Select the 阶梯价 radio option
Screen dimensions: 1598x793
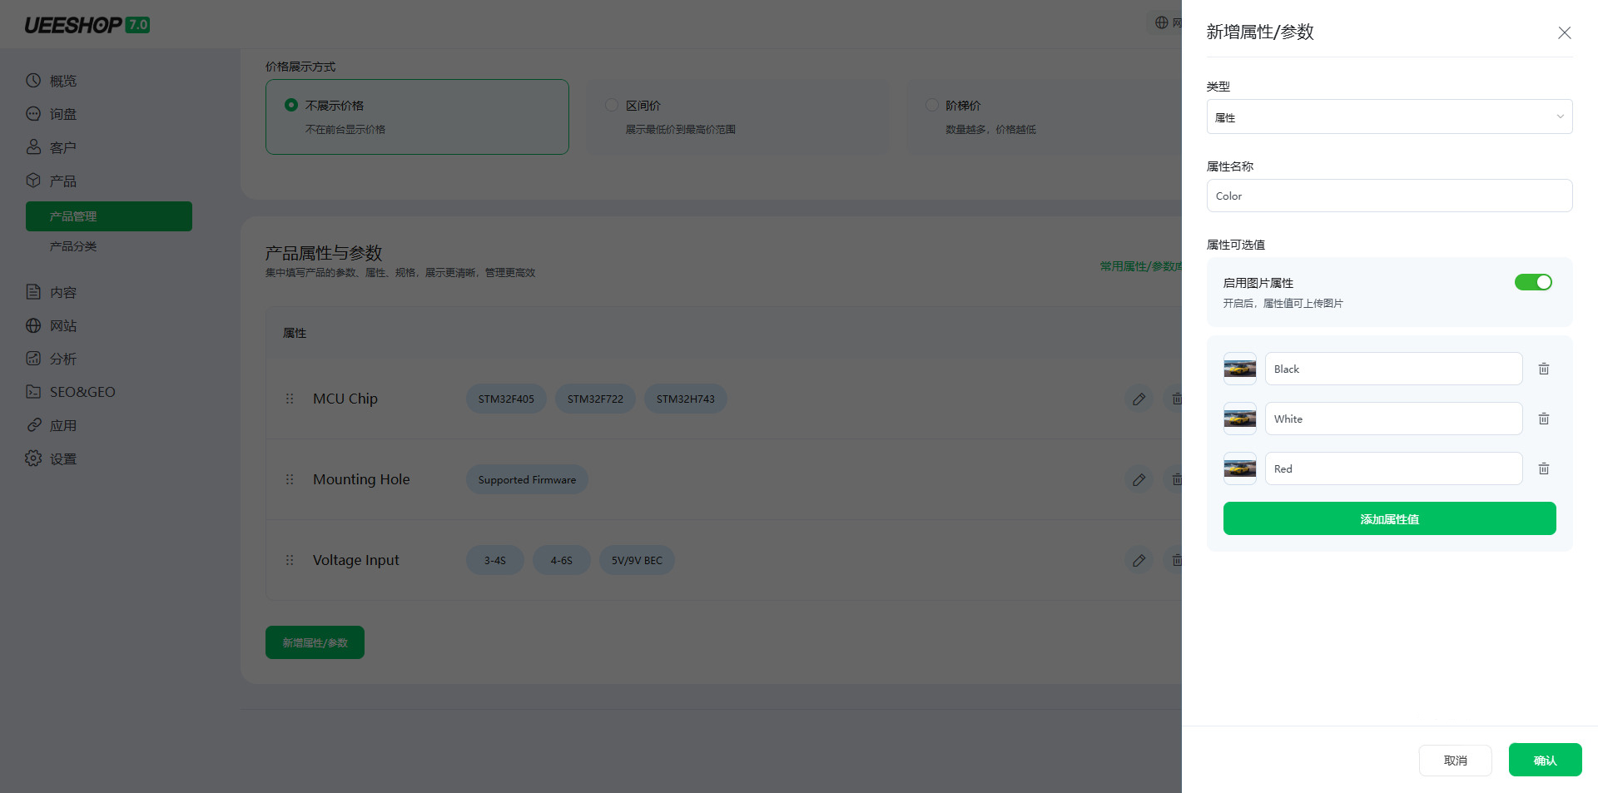tap(932, 105)
